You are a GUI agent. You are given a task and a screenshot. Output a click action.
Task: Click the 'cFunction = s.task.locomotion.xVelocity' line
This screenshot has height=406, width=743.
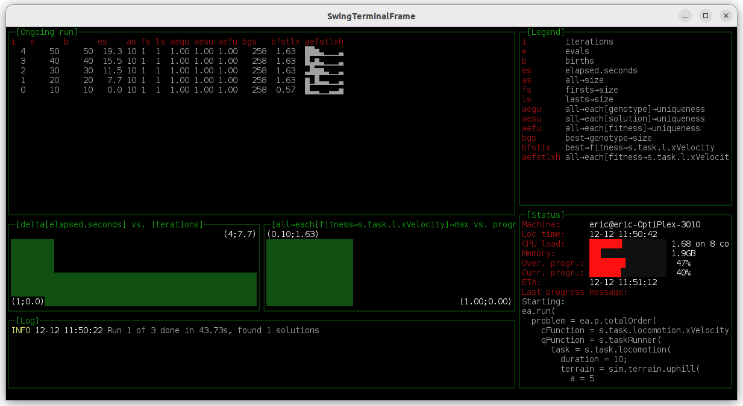click(635, 330)
